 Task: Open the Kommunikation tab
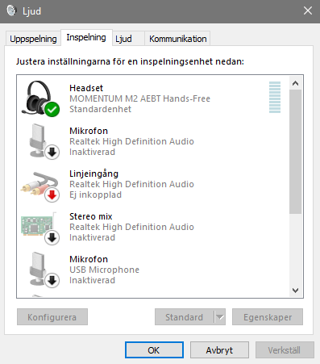pyautogui.click(x=178, y=39)
